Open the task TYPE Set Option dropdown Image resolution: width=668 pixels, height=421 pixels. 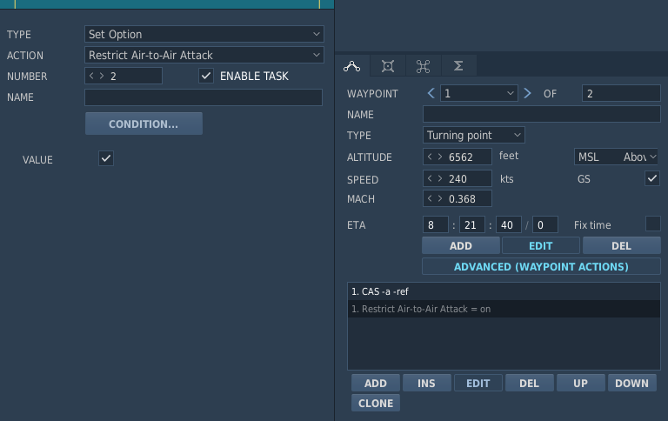[x=204, y=34]
